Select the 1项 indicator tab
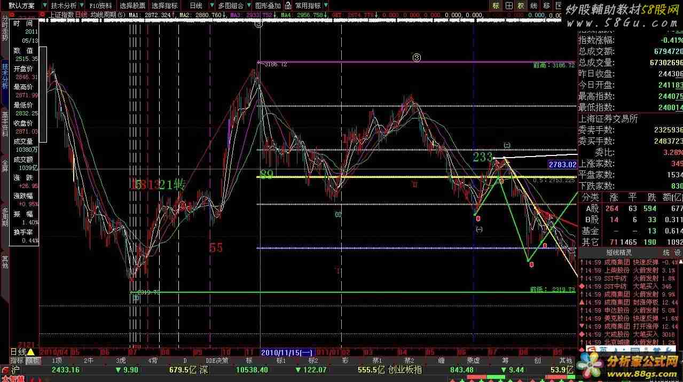Screen dimensions: 683x382 click(57, 361)
